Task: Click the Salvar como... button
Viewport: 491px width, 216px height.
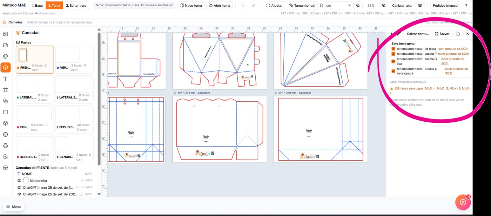Action: (418, 34)
